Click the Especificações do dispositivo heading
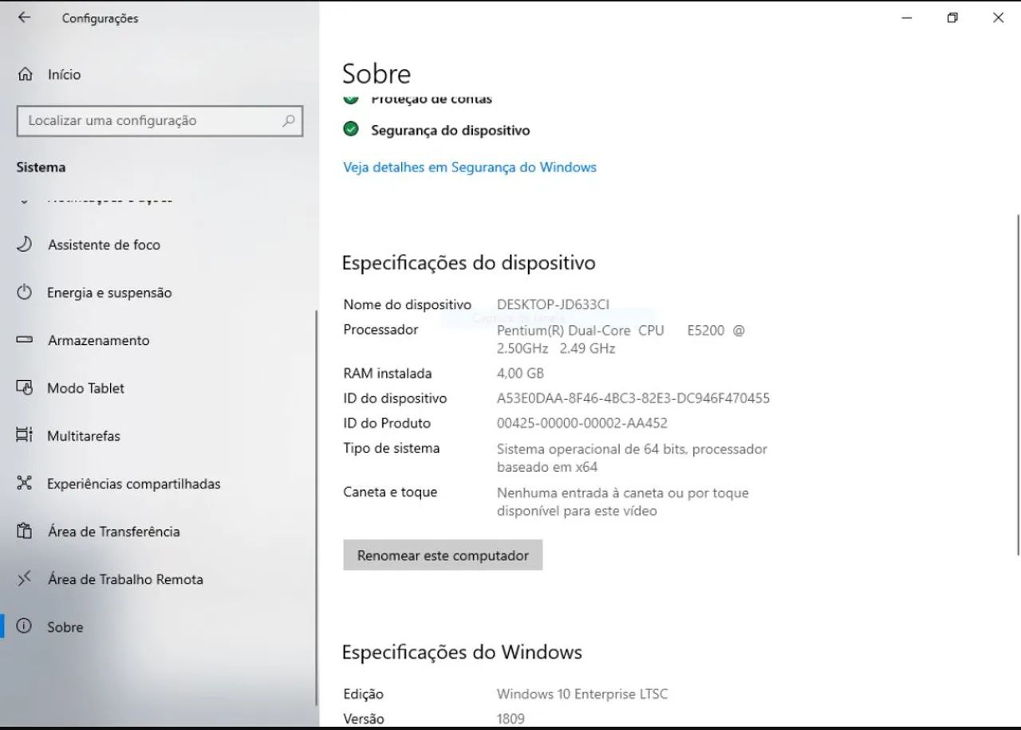 click(x=469, y=263)
